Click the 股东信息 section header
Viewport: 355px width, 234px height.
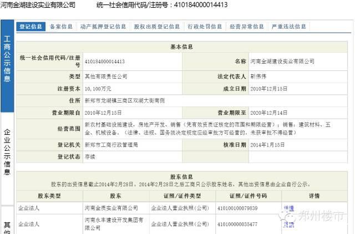(x=181, y=177)
